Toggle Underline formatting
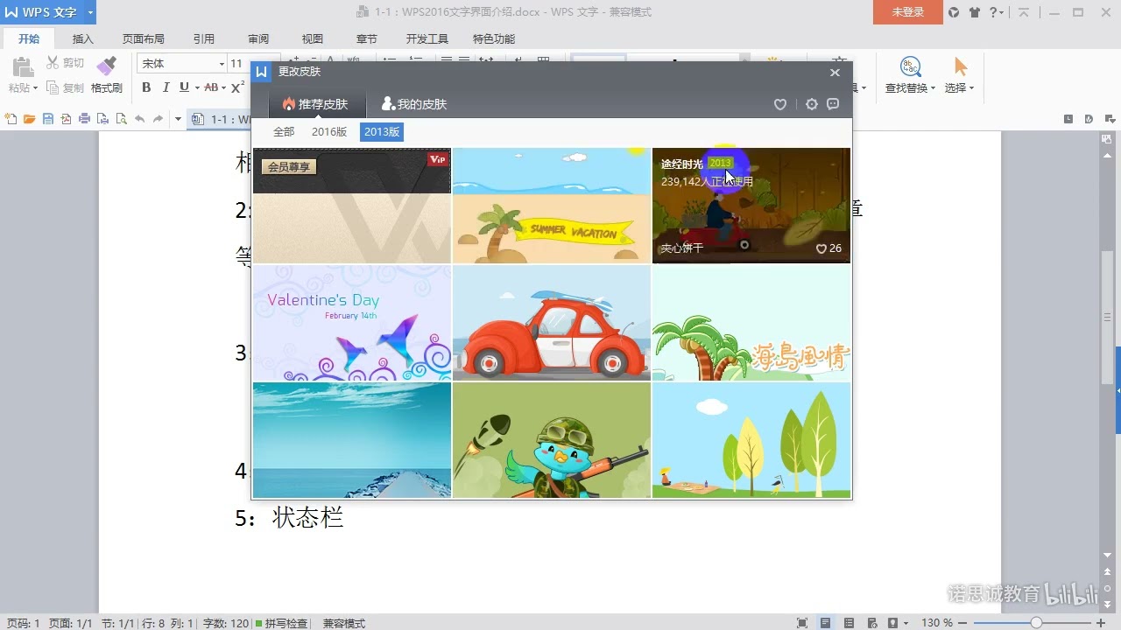Image resolution: width=1121 pixels, height=630 pixels. pyautogui.click(x=184, y=87)
